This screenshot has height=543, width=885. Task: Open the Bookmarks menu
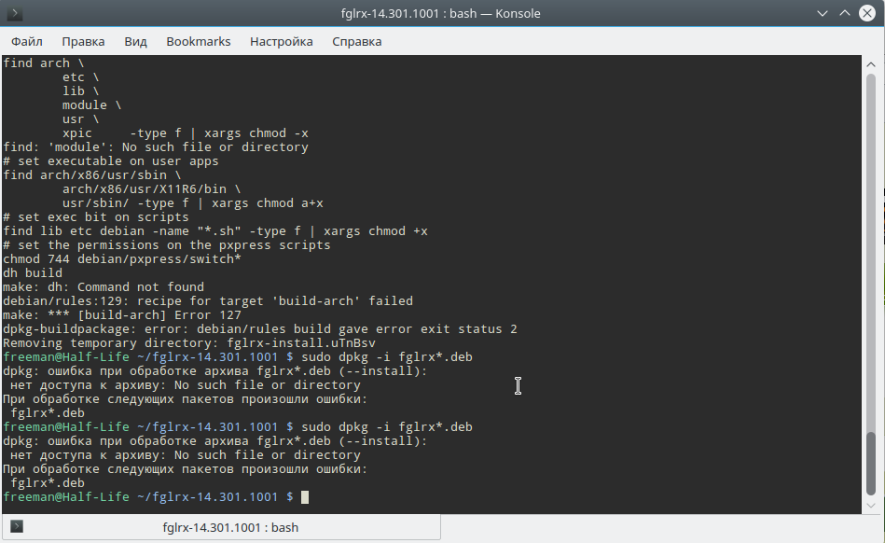198,41
